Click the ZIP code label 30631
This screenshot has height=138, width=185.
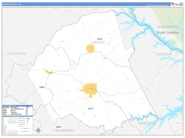coord(59,127)
